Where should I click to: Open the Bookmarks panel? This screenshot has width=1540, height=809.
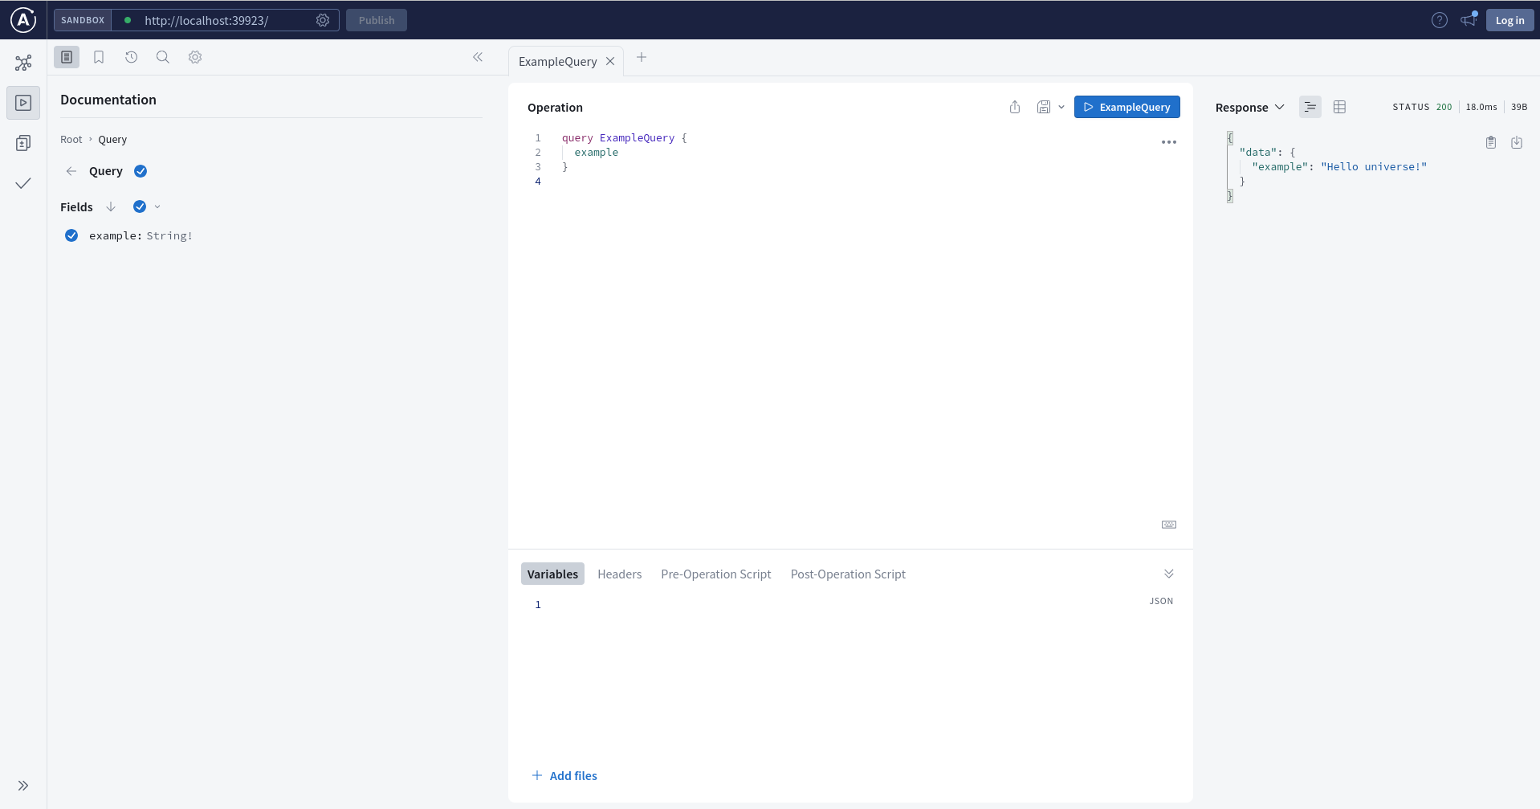pyautogui.click(x=99, y=57)
